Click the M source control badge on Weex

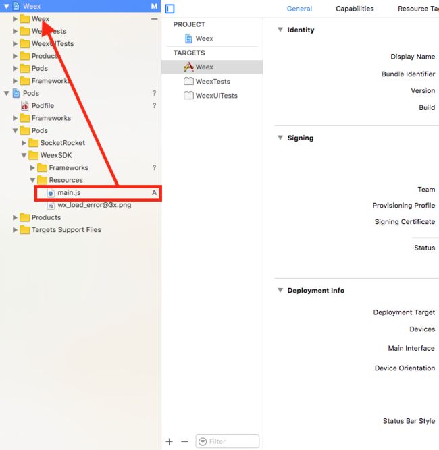(154, 6)
